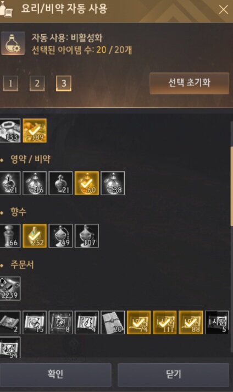
Task: Confirm with the 확인 button
Action: pos(56,374)
